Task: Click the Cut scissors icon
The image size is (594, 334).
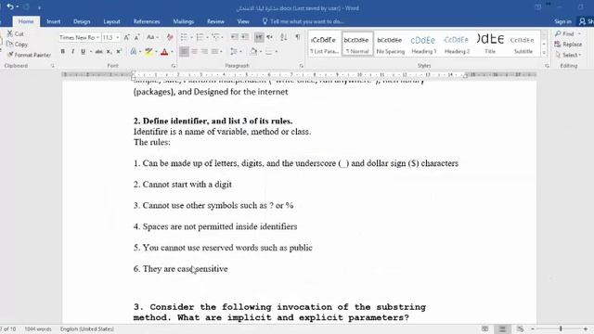Action: (x=10, y=33)
